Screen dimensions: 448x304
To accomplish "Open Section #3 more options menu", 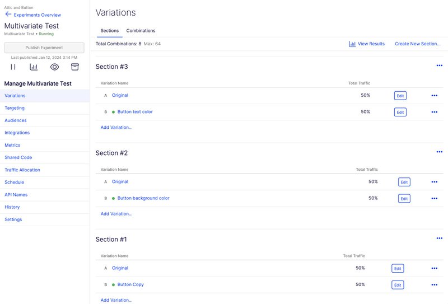I will 439,66.
